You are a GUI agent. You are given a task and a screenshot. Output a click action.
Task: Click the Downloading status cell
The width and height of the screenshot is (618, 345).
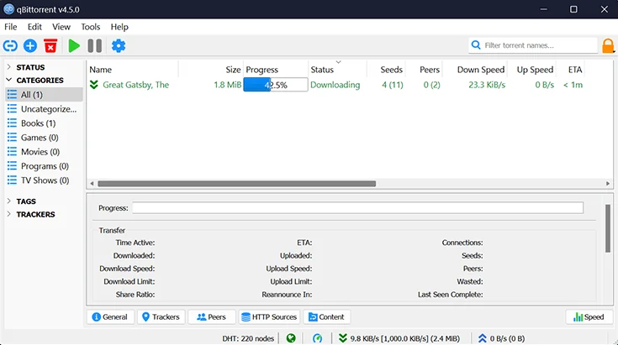(335, 85)
